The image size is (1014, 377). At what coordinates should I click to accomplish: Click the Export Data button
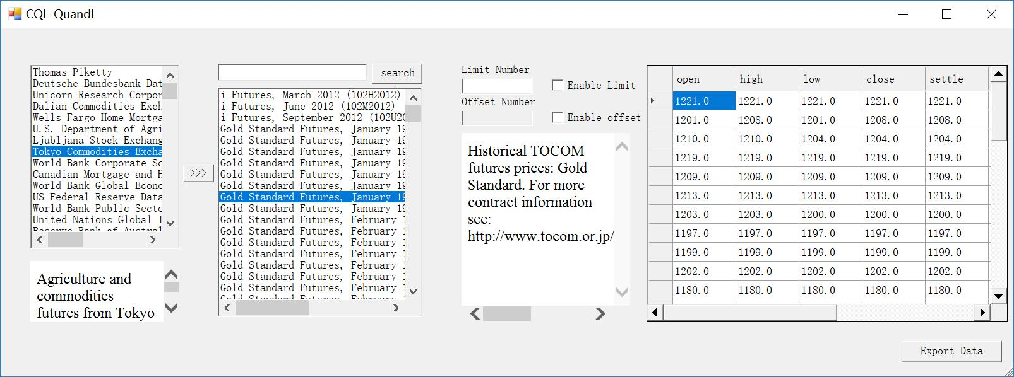951,351
